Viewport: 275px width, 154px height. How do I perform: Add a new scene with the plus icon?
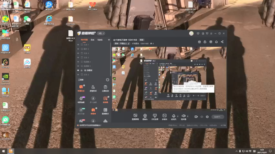point(109,40)
